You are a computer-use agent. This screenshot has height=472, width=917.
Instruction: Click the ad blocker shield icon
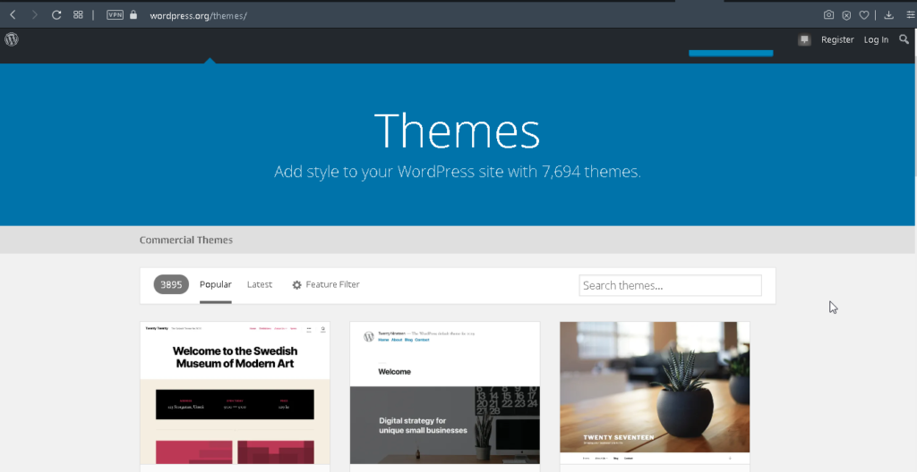(846, 16)
